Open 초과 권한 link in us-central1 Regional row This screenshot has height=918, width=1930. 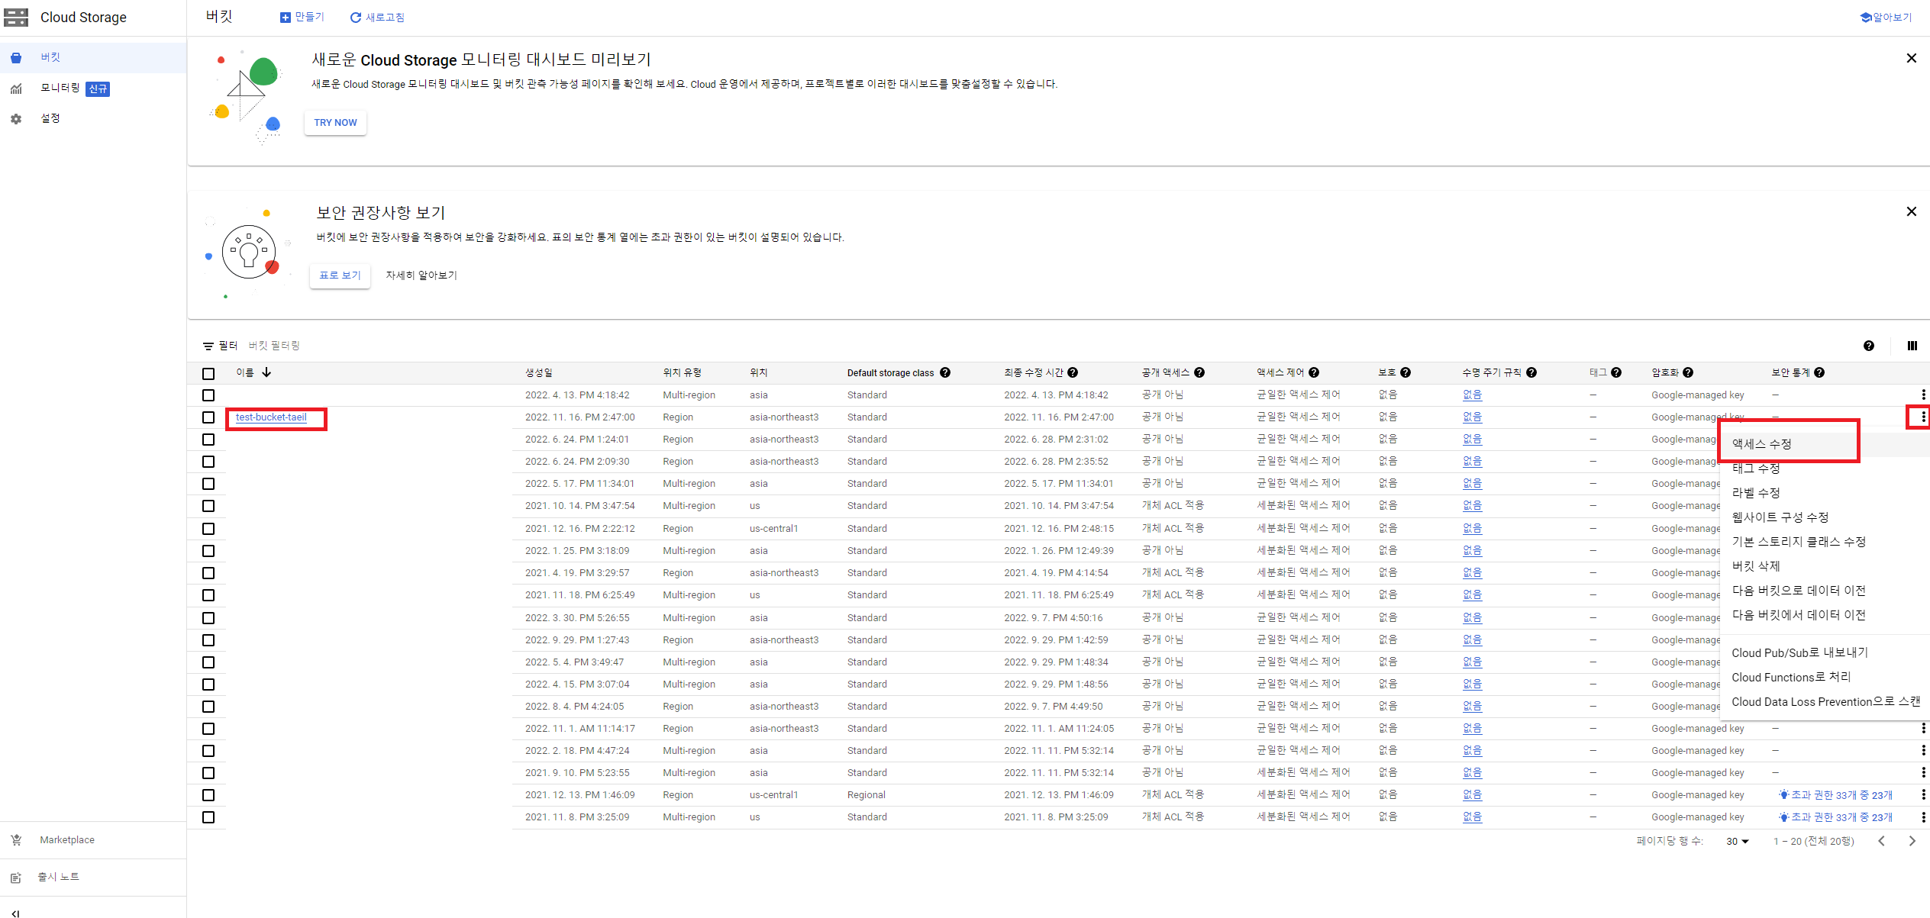1835,795
